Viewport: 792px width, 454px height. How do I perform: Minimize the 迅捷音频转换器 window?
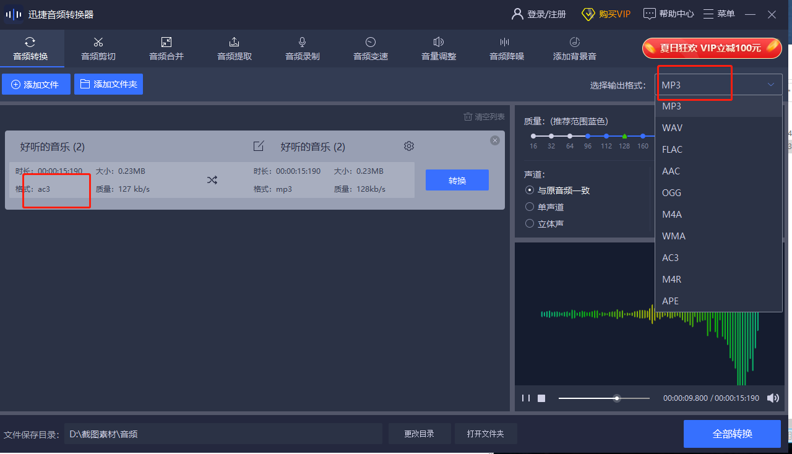(751, 14)
